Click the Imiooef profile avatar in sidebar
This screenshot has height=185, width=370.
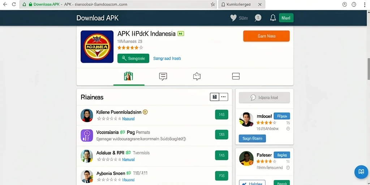click(246, 119)
